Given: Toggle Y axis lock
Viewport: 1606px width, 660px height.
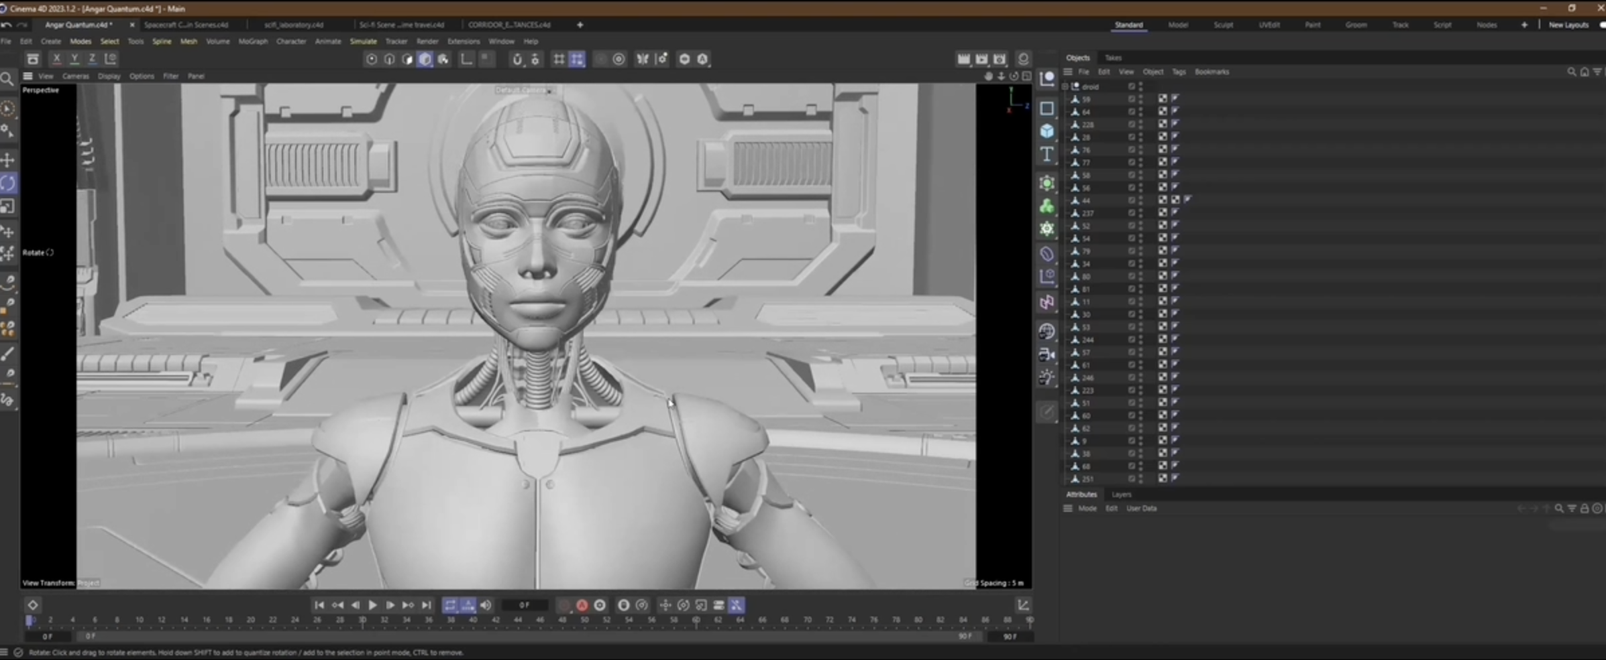Looking at the screenshot, I should click(x=74, y=59).
